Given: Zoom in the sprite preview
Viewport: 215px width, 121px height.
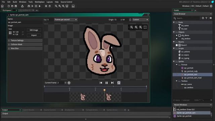Looking at the screenshot, I should [x=140, y=27].
